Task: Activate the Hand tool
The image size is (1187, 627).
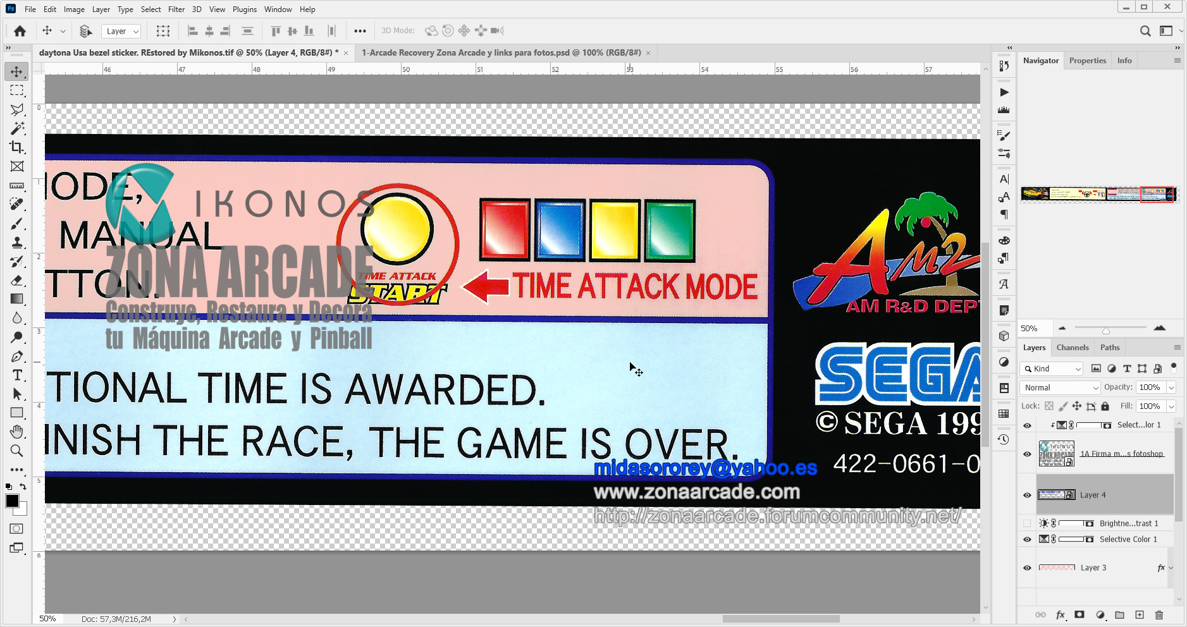Action: [x=17, y=432]
